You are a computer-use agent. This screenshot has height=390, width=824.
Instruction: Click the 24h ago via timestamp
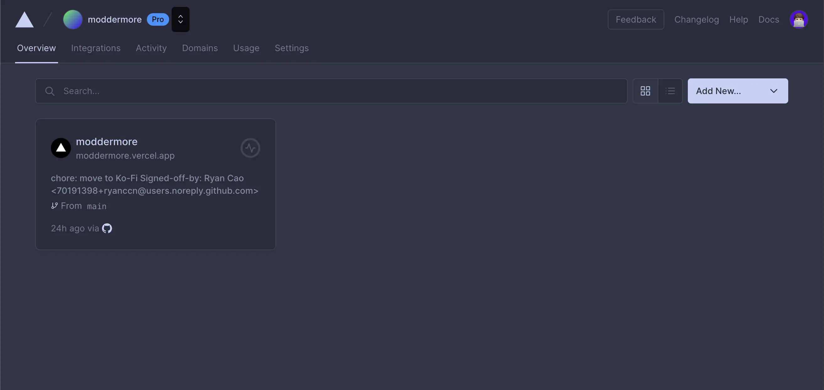coord(75,228)
